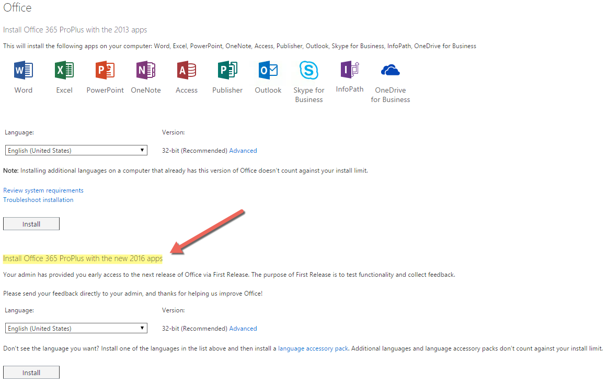
Task: Click the PowerPoint app icon
Action: pyautogui.click(x=105, y=70)
